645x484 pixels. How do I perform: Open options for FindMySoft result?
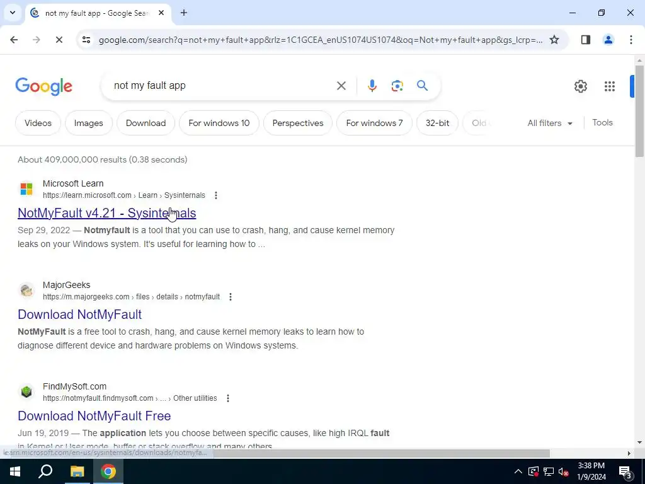pyautogui.click(x=228, y=398)
